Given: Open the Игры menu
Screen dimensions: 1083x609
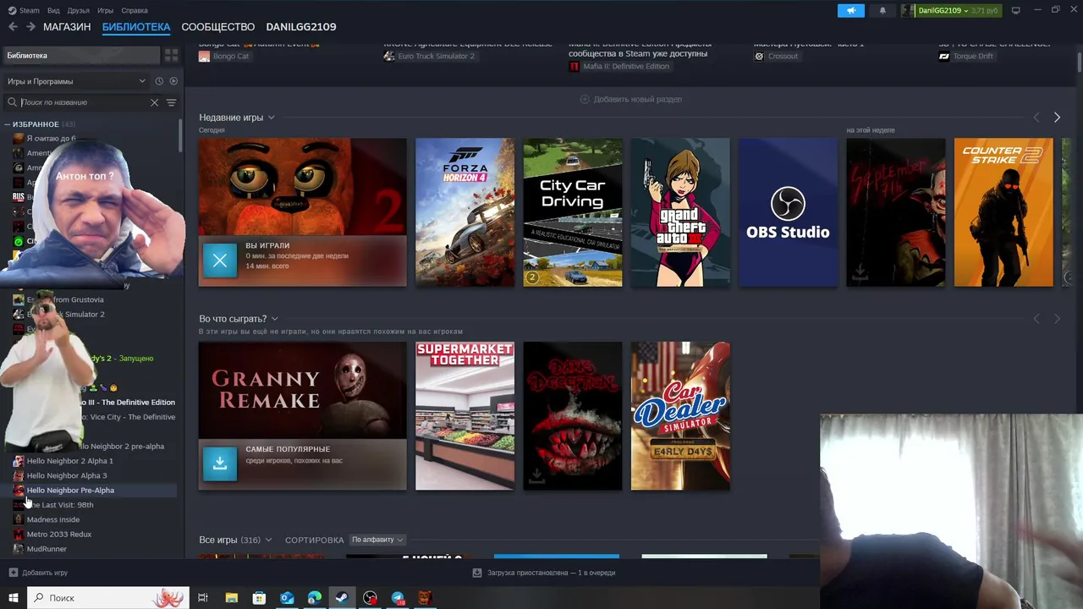Looking at the screenshot, I should (105, 10).
